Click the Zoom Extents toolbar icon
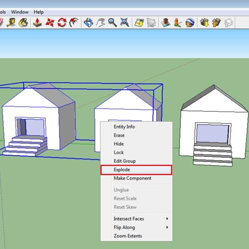Screen dimensions: 249x249 (124, 22)
